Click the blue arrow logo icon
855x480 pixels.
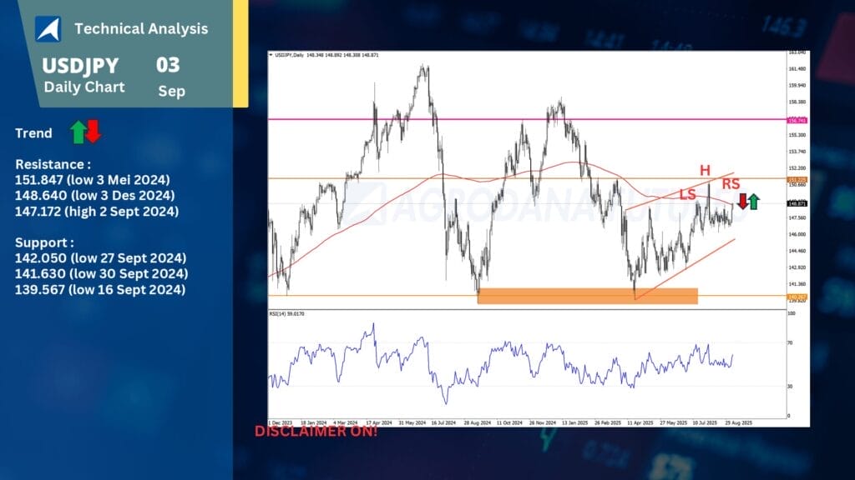tap(48, 28)
